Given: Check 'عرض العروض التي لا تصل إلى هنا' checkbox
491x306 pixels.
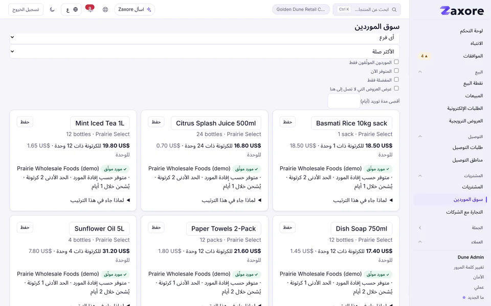Looking at the screenshot, I should [x=396, y=88].
